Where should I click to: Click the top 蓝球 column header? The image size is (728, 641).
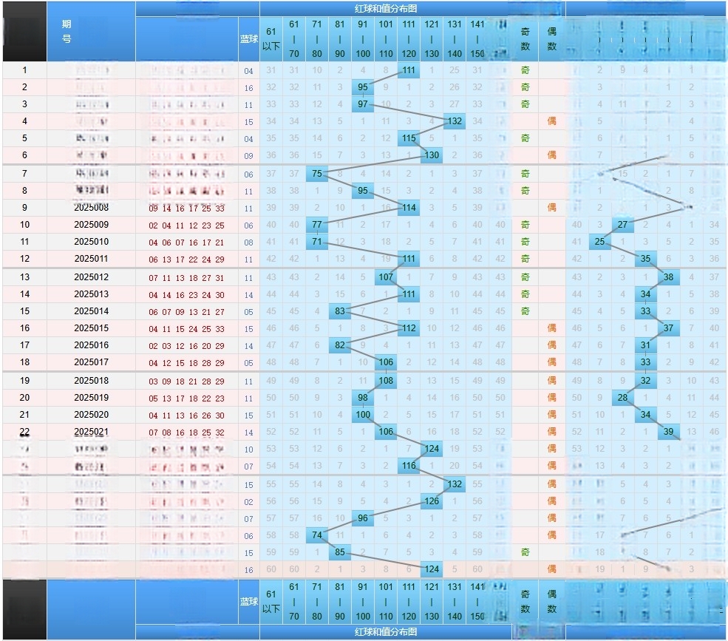tap(249, 38)
